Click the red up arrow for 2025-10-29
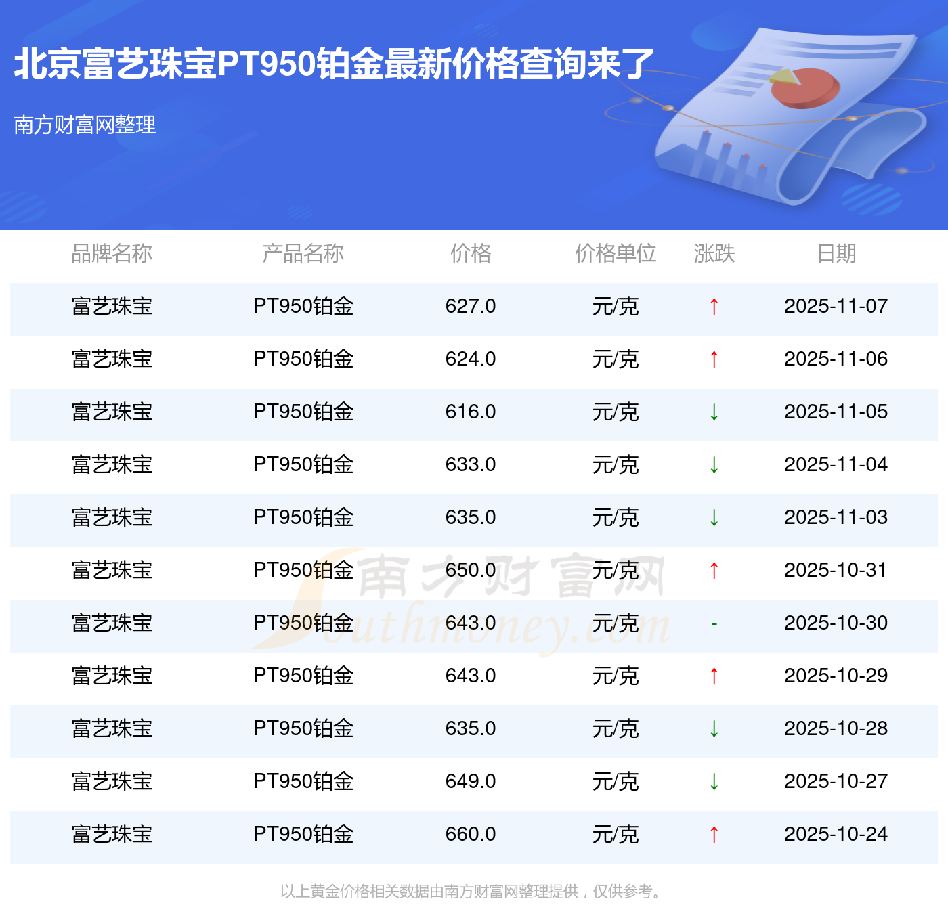This screenshot has width=948, height=922. [x=714, y=676]
